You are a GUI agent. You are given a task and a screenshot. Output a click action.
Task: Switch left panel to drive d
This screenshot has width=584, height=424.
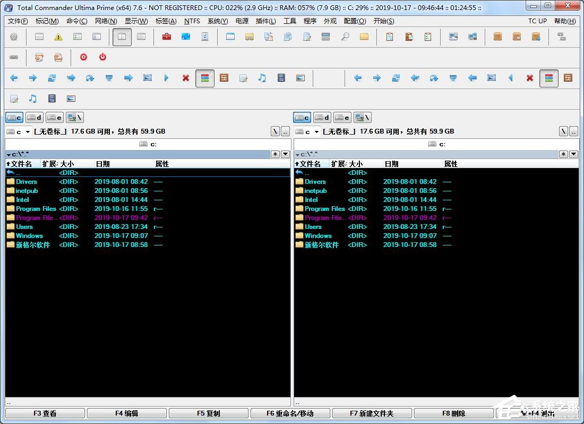click(35, 118)
